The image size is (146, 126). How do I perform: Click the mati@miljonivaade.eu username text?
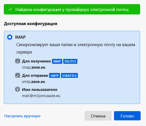click(41, 96)
